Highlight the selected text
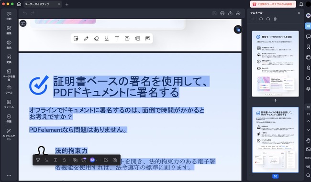311x182 pixels. pyautogui.click(x=38, y=160)
